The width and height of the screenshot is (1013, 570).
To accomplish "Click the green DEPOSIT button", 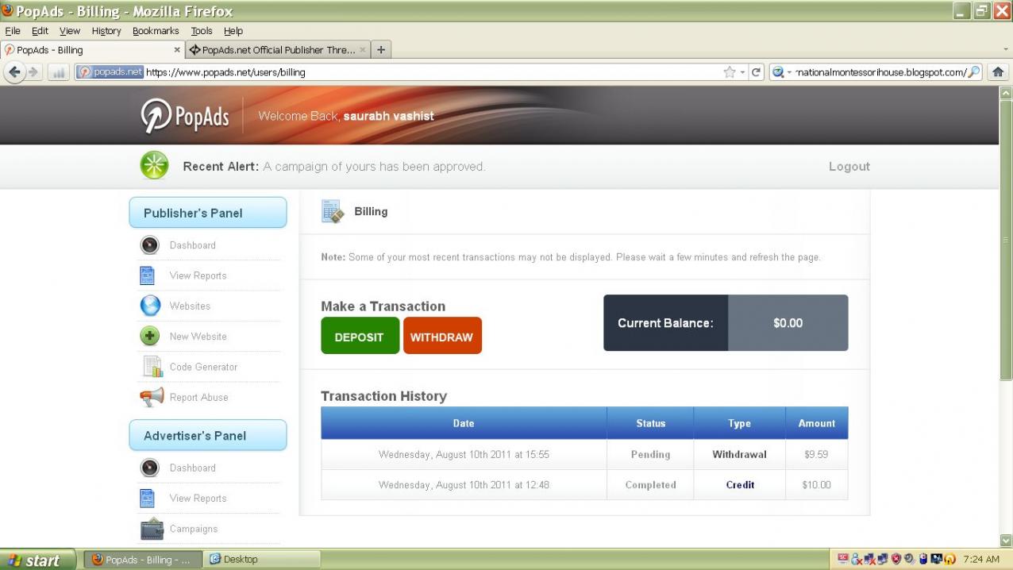I will (x=360, y=336).
